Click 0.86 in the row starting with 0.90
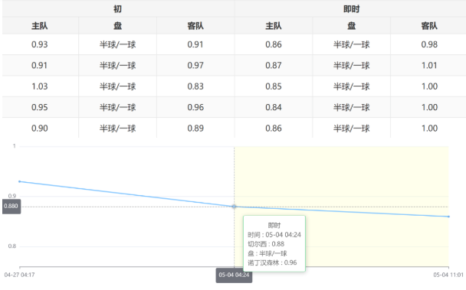 point(274,129)
